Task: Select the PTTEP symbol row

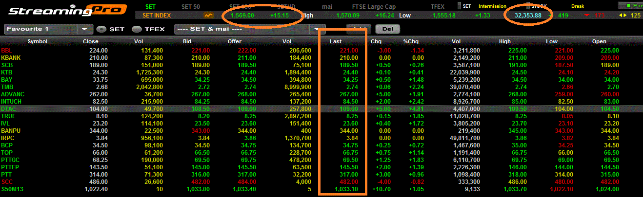Action: [321, 167]
